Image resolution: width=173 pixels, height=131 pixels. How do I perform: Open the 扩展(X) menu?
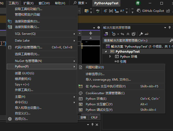tap(29, 3)
